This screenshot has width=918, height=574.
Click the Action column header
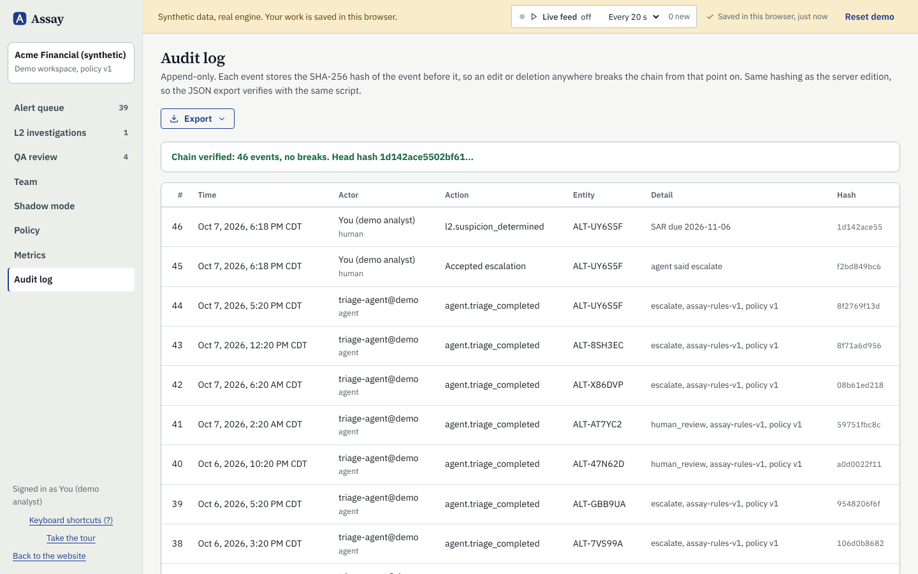(456, 195)
